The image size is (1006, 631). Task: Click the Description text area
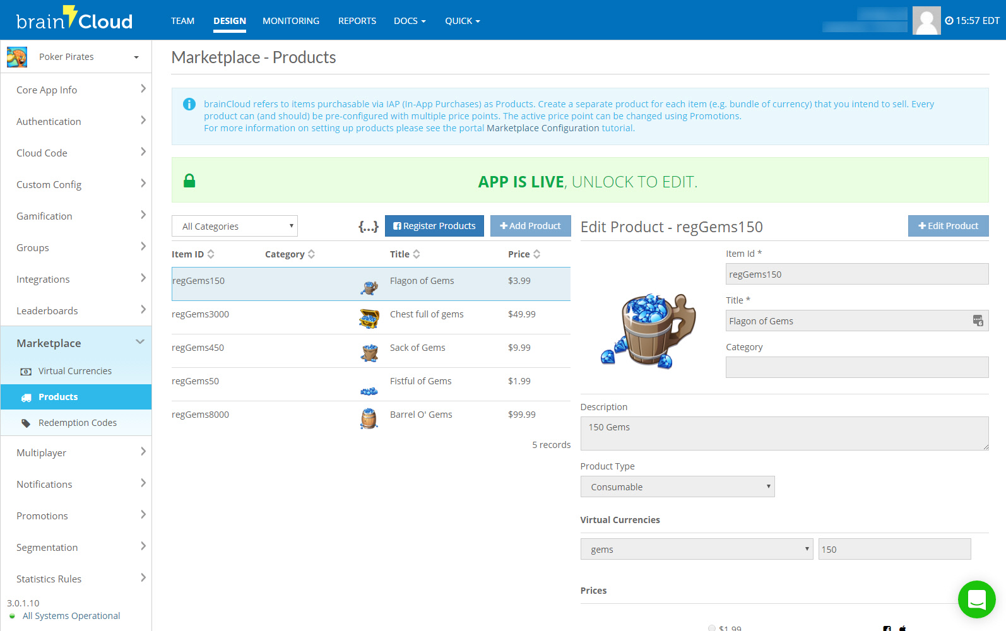(x=784, y=433)
